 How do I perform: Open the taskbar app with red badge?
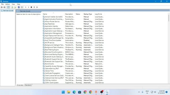point(101,92)
